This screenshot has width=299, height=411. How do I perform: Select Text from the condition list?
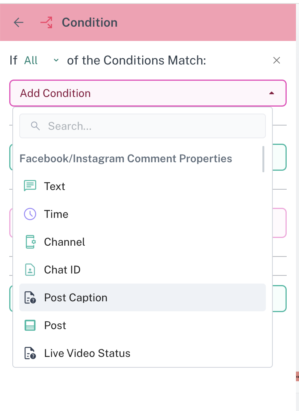coord(55,186)
